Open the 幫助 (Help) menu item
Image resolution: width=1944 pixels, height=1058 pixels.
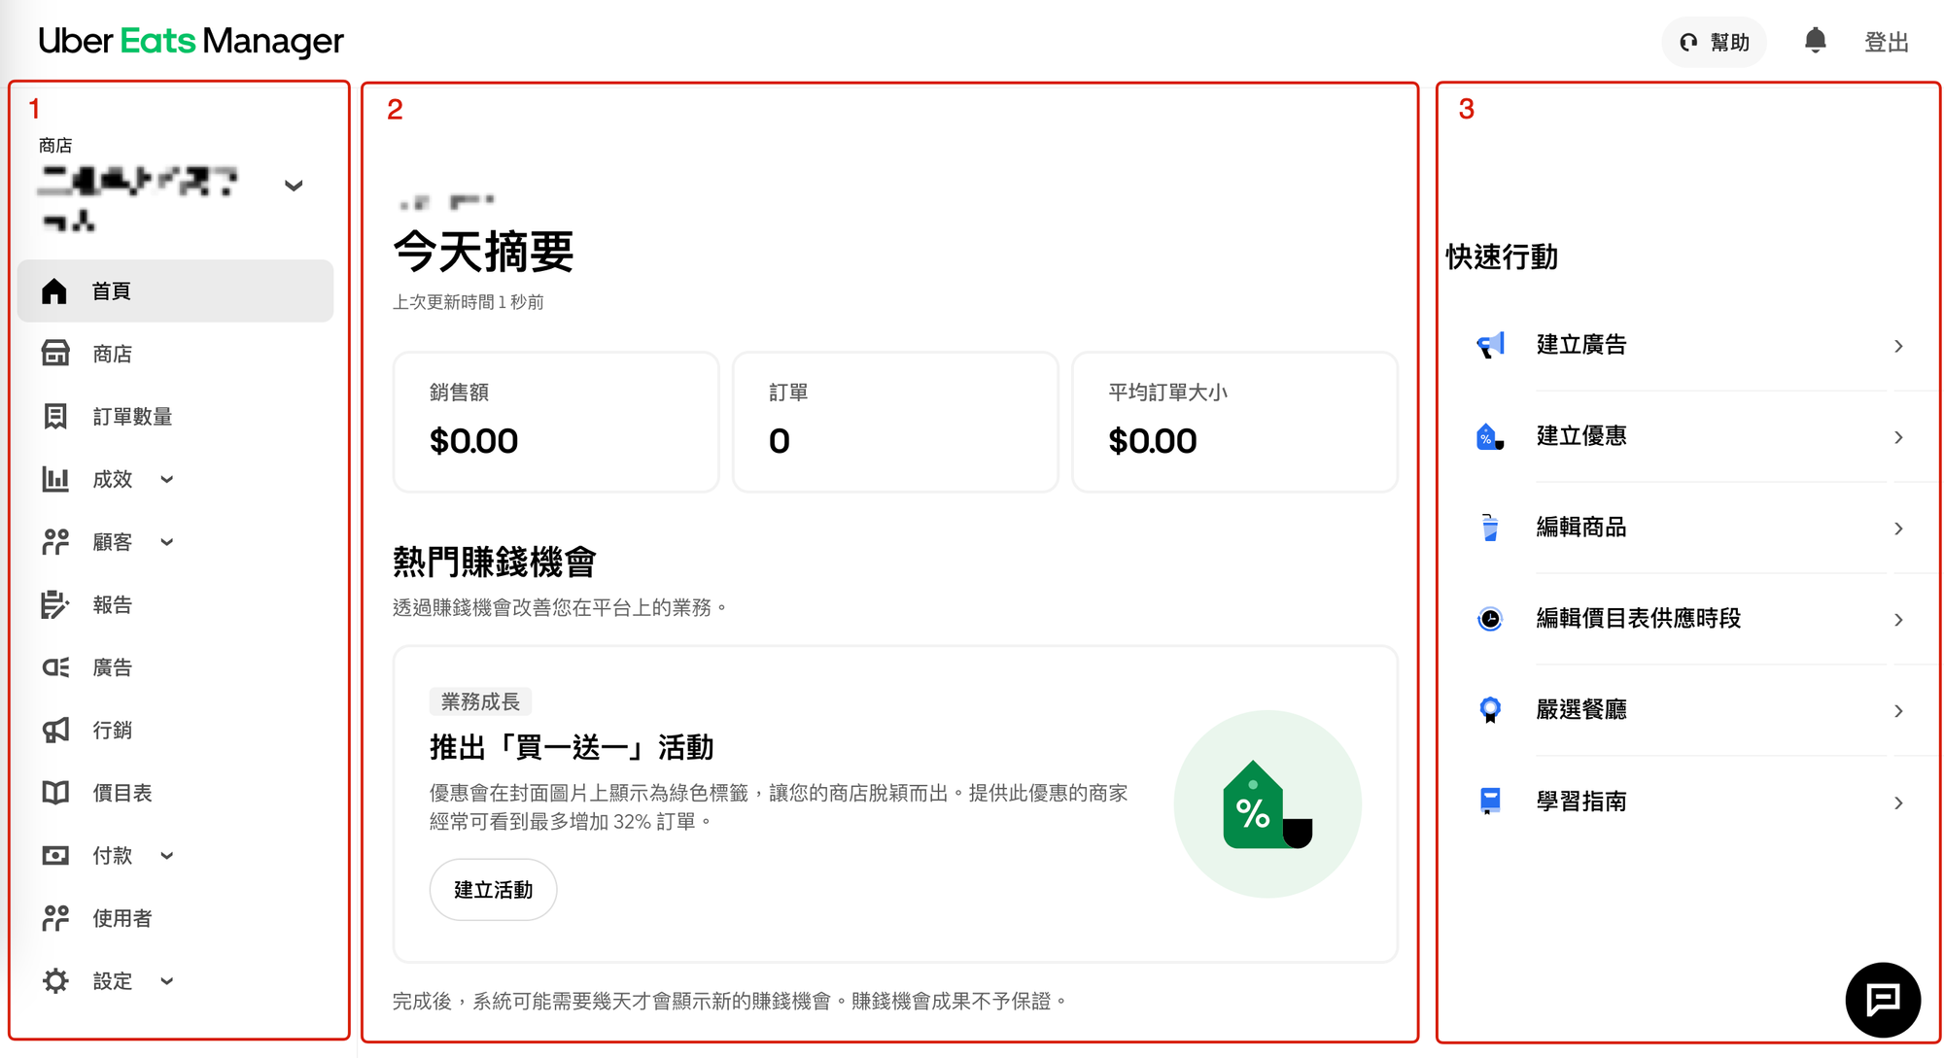(x=1714, y=41)
